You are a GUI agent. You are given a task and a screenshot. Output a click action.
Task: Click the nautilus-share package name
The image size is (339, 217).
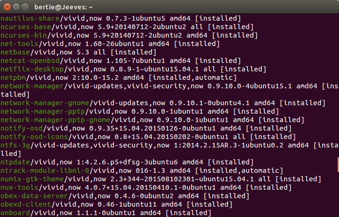coord(30,18)
